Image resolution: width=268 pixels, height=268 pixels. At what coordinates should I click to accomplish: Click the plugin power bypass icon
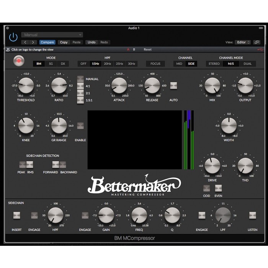click(x=13, y=37)
